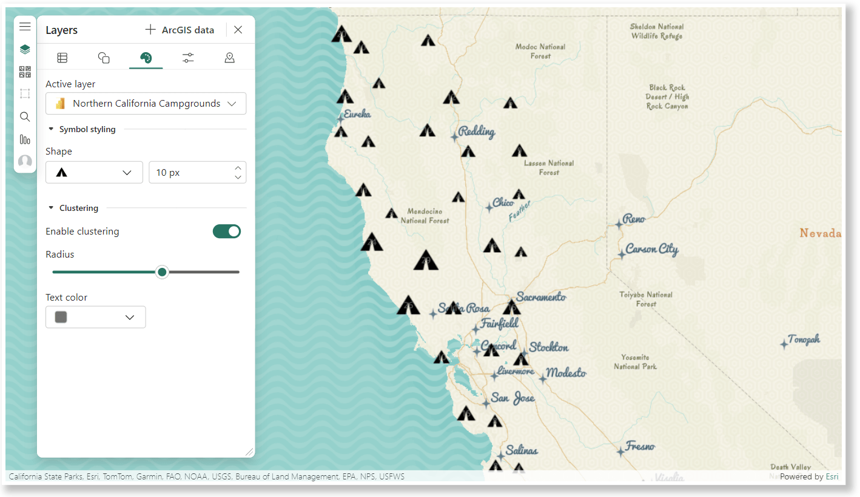The height and width of the screenshot is (497, 860).
Task: Switch to the symbology shapes tab
Action: pos(104,58)
